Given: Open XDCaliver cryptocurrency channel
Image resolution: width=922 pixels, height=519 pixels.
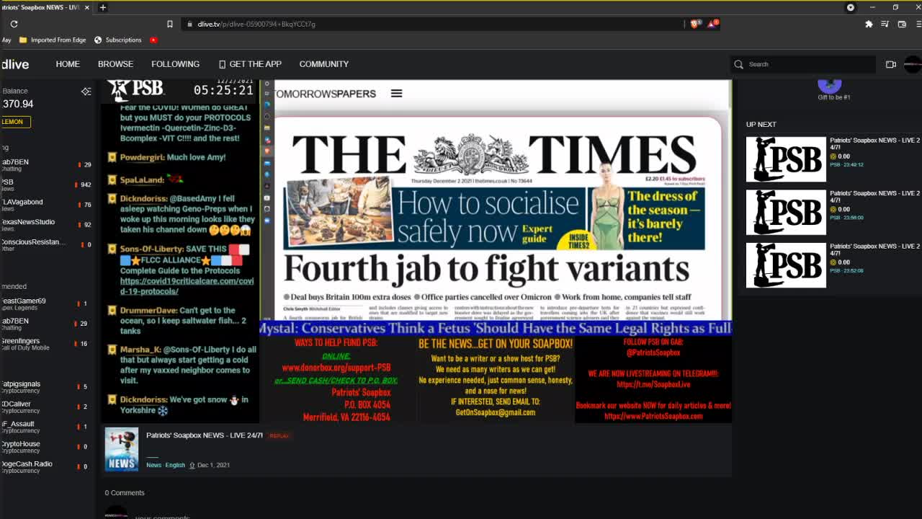Looking at the screenshot, I should coord(46,407).
